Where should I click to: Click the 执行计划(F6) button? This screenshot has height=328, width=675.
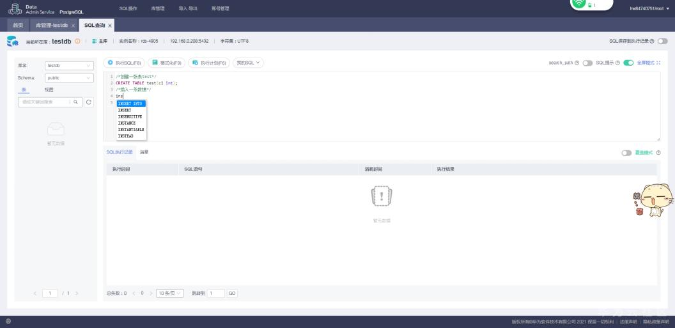[x=209, y=63]
